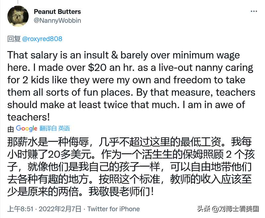Click the @NannyWobbin handle
This screenshot has height=218, width=265.
click(x=57, y=21)
